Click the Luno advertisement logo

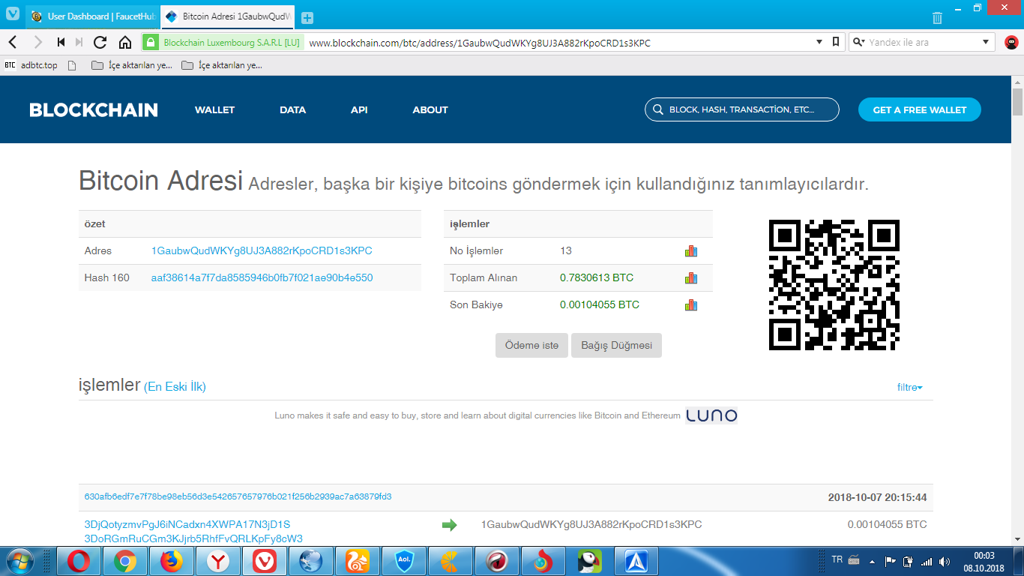[711, 415]
